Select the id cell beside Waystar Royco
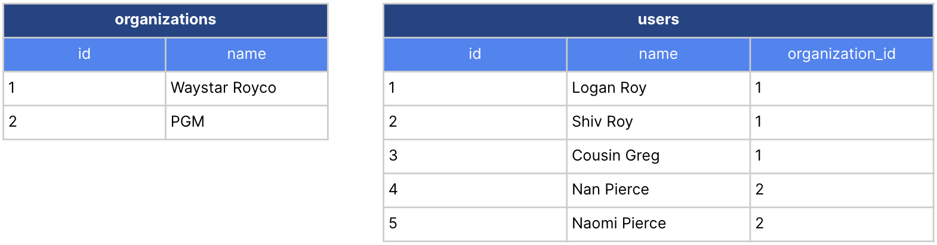The image size is (937, 245). [x=84, y=88]
